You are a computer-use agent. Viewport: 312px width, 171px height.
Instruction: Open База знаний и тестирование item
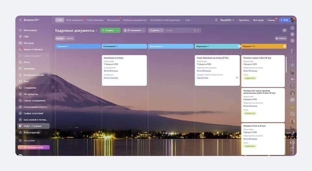click(x=35, y=120)
